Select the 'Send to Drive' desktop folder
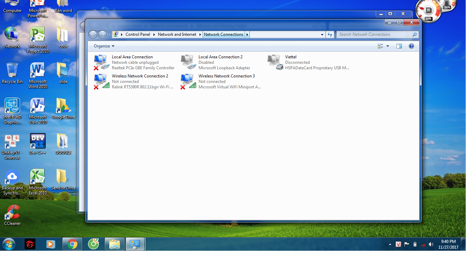This screenshot has width=466, height=262. click(x=63, y=180)
